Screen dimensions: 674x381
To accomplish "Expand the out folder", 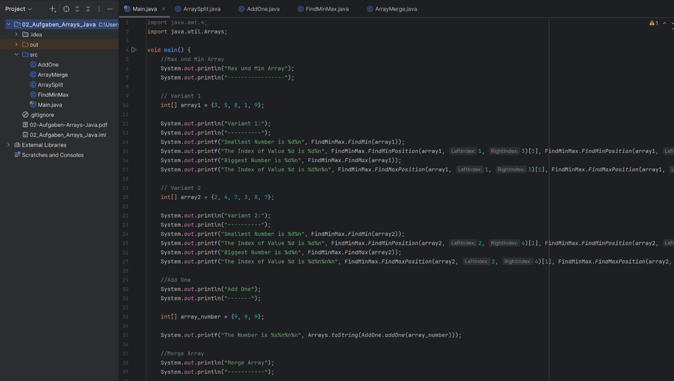I will click(x=17, y=44).
